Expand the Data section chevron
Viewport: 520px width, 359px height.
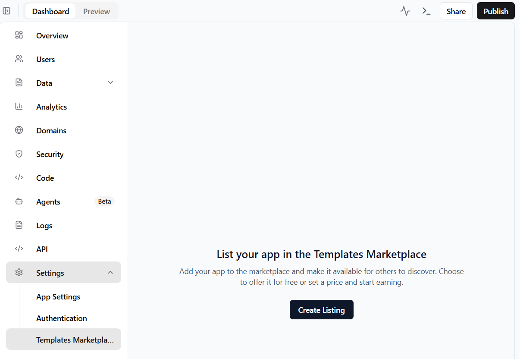click(x=110, y=82)
